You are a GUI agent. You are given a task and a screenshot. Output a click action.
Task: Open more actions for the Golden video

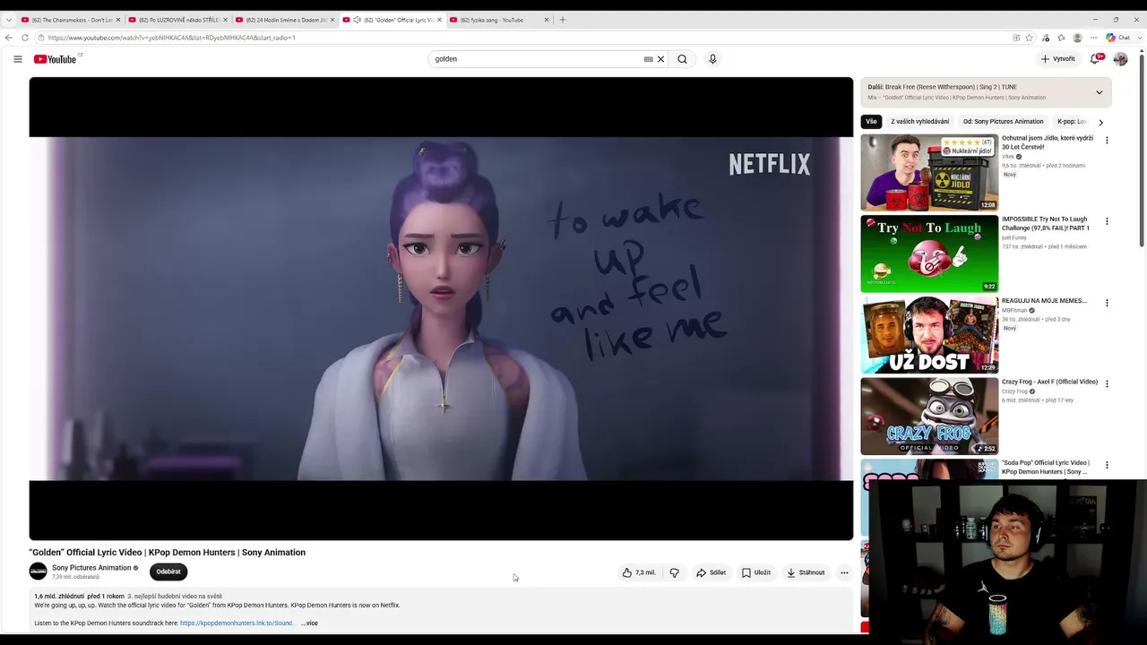click(x=844, y=572)
